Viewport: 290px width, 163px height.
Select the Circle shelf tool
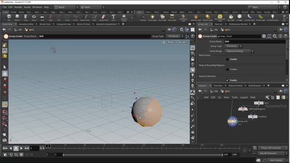coord(67,18)
